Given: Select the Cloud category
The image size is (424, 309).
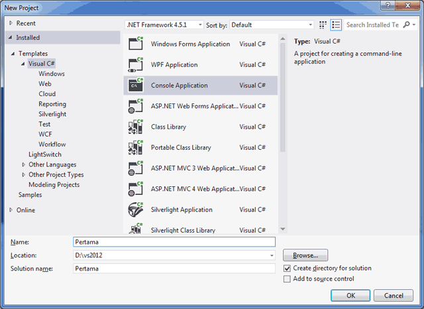Looking at the screenshot, I should tap(47, 93).
